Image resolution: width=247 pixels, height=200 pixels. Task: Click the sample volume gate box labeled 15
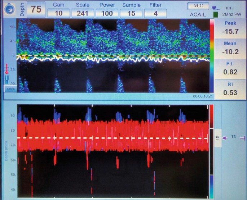click(217, 138)
